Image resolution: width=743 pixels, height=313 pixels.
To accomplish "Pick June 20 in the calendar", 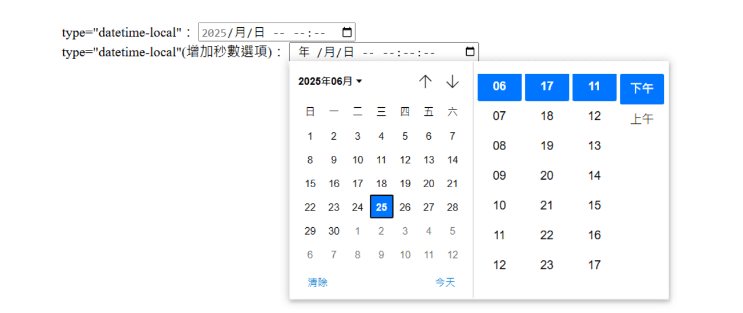I will click(428, 183).
